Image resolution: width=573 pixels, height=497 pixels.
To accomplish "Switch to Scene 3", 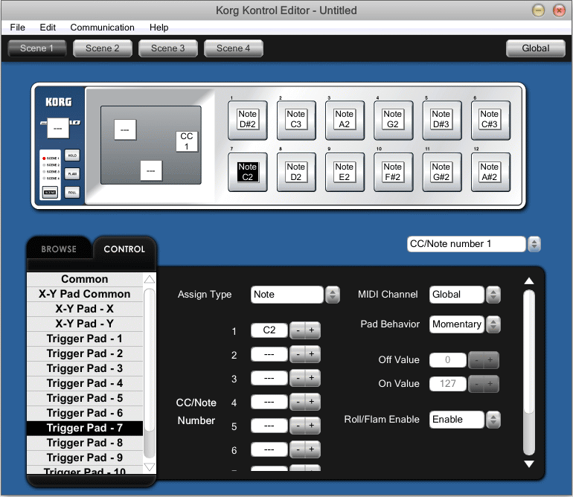I will pyautogui.click(x=167, y=48).
